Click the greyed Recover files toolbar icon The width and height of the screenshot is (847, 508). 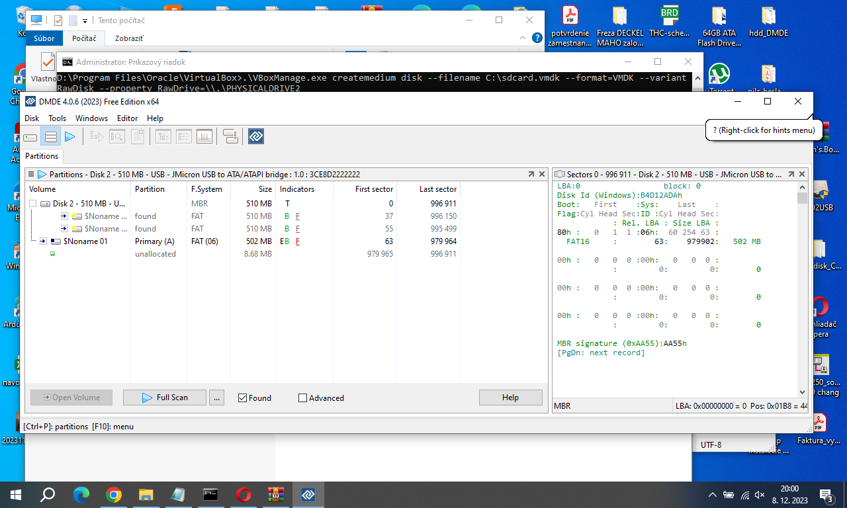click(97, 137)
